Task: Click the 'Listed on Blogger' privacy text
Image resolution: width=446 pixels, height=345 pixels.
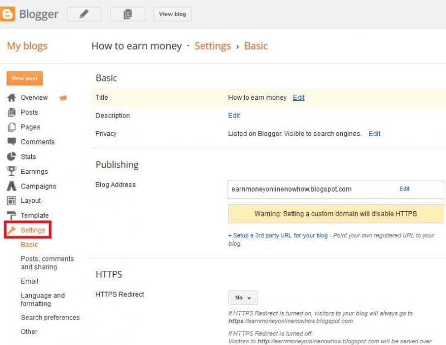Action: [x=295, y=134]
